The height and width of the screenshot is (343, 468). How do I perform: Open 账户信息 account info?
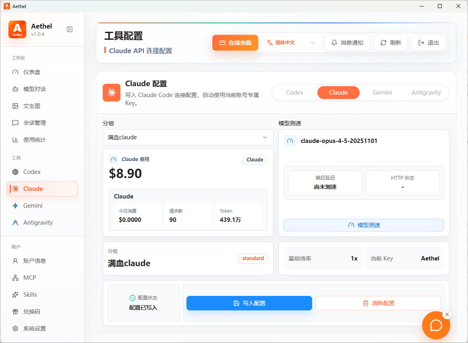click(42, 261)
